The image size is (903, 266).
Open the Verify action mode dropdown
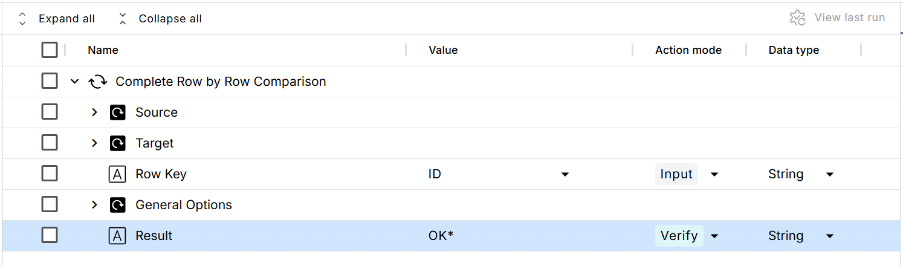pos(714,236)
